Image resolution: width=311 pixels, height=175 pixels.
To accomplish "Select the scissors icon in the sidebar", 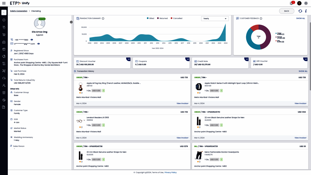I will coord(4,71).
